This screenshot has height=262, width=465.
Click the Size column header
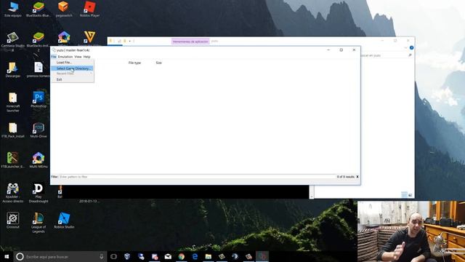159,63
